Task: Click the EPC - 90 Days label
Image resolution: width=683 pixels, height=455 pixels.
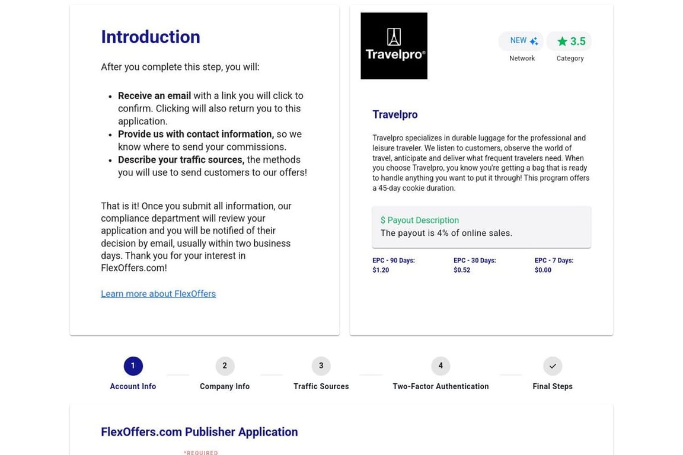Action: click(x=393, y=260)
